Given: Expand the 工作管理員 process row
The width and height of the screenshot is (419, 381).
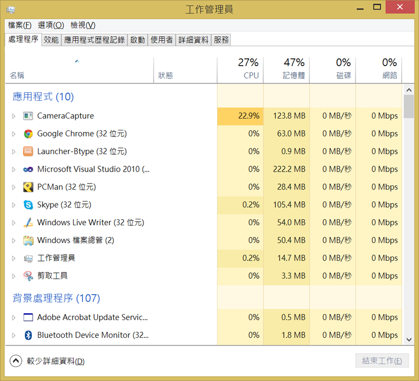Looking at the screenshot, I should [x=13, y=258].
